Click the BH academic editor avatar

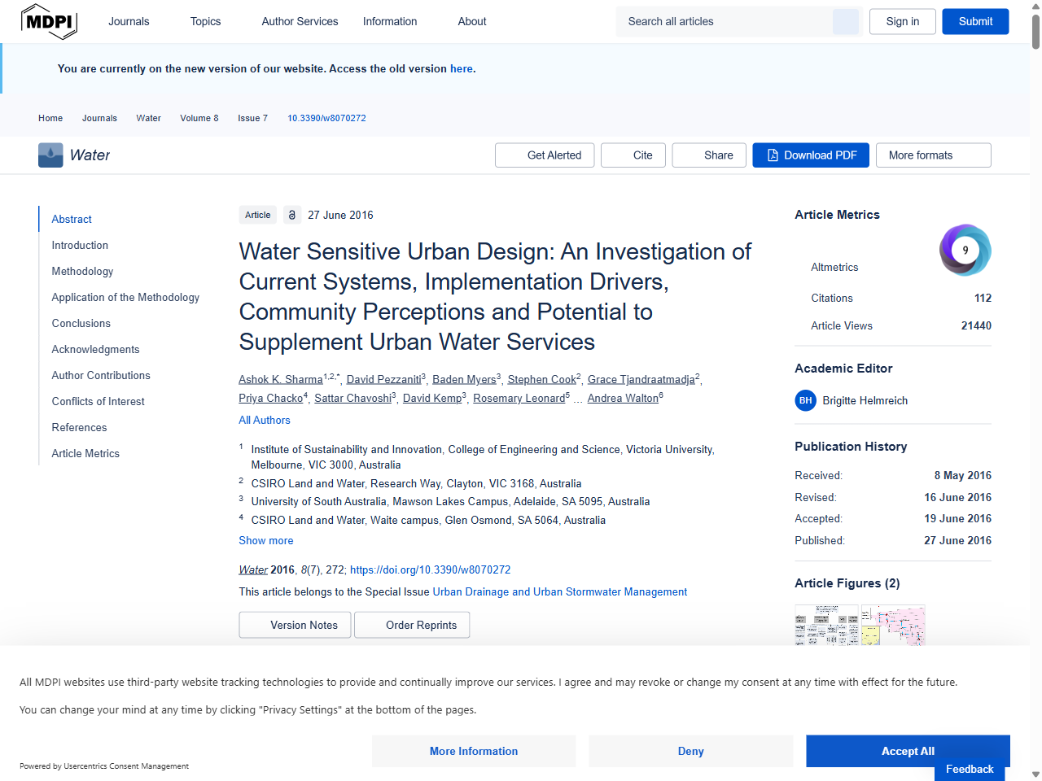[x=805, y=400]
